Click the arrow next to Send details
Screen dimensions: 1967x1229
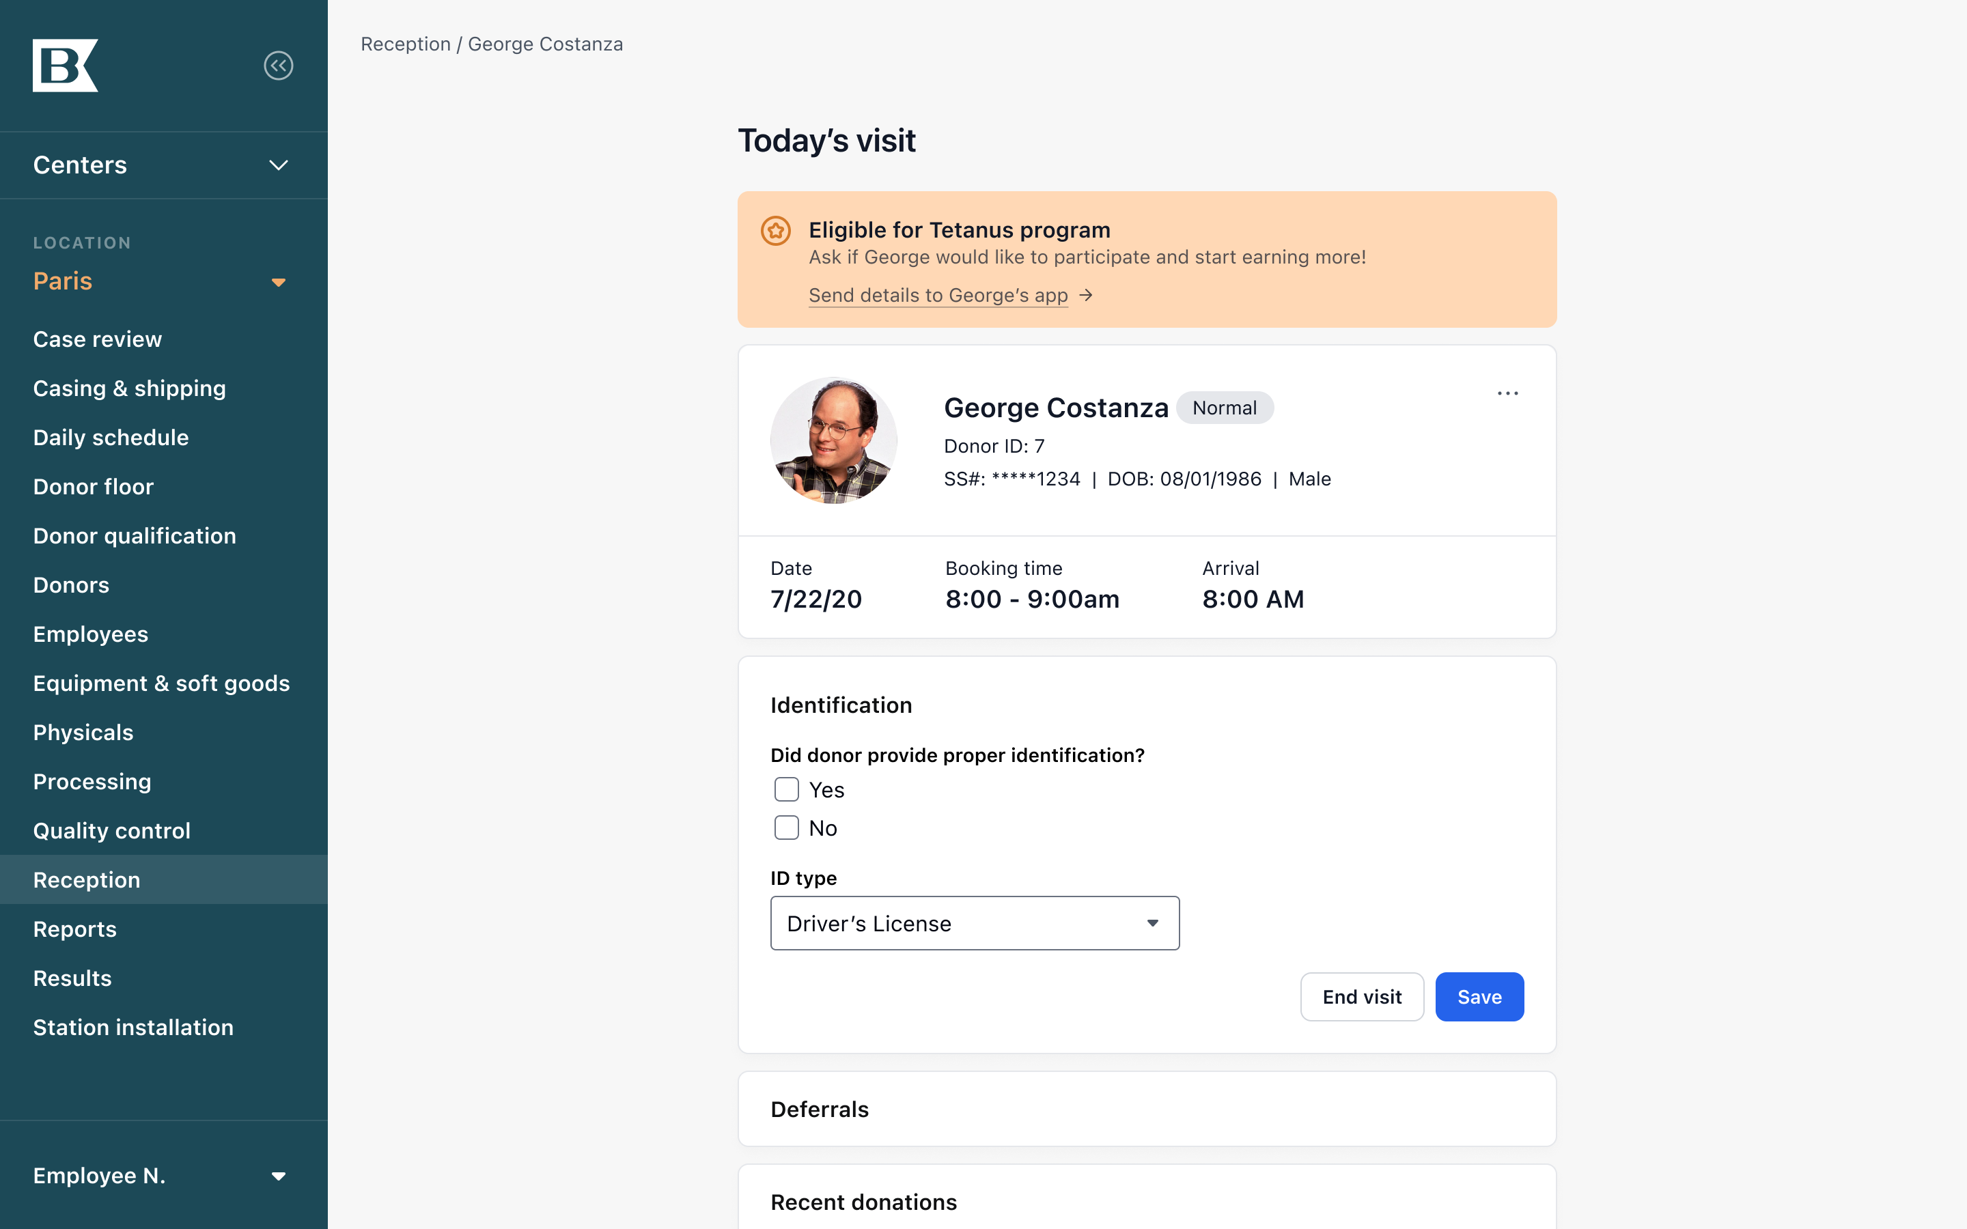[1086, 295]
